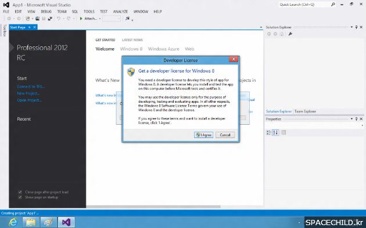
Task: Click the Connect to TFS link
Action: pyautogui.click(x=31, y=86)
